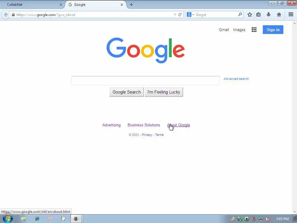Focus the main Google search field
297x223 pixels.
pyautogui.click(x=146, y=81)
